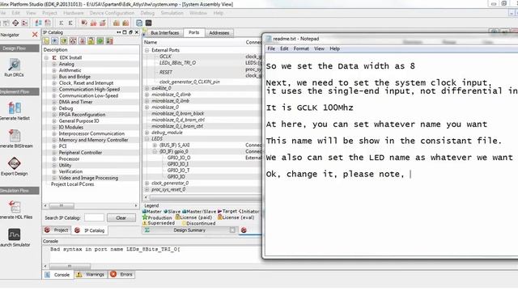Float the IP Catalog panel
This screenshot has height=291, width=518.
pyautogui.click(x=130, y=32)
